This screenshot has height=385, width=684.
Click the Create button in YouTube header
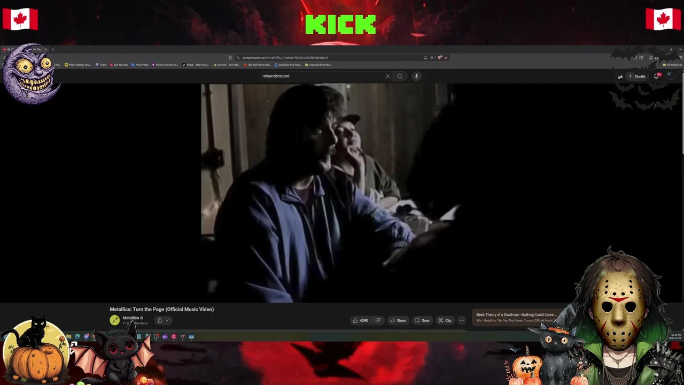(x=636, y=76)
